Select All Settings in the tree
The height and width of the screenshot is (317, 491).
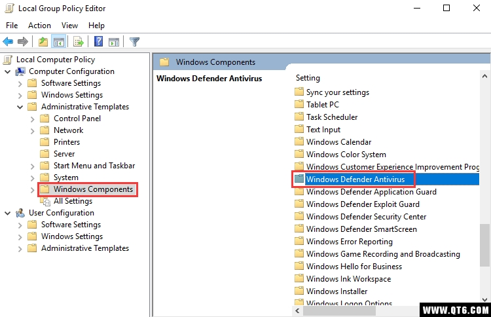[73, 201]
